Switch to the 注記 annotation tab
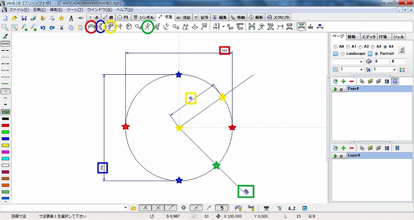 pos(183,18)
